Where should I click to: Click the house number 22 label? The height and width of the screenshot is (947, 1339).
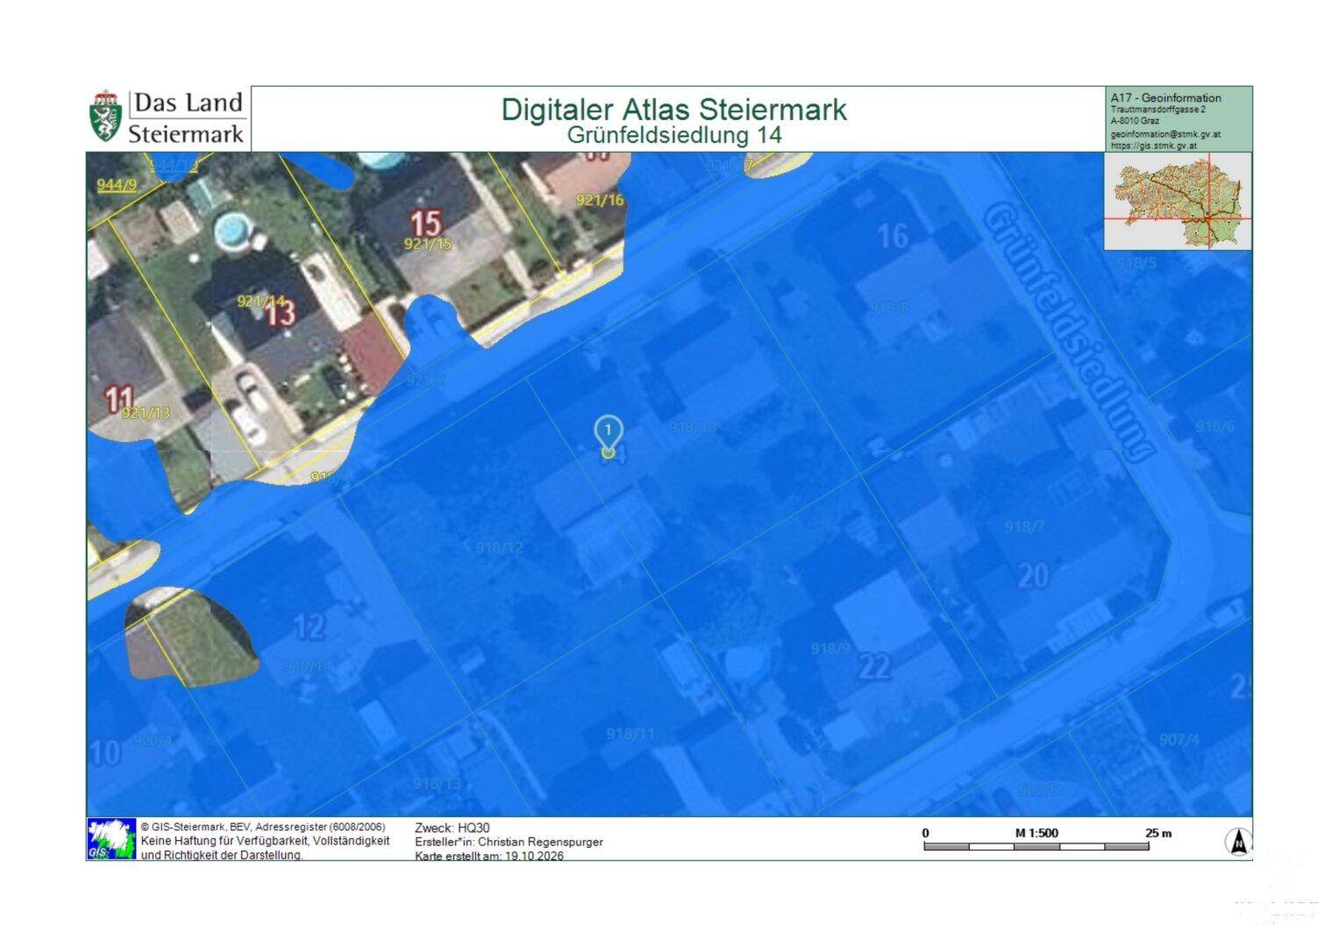coord(873,666)
